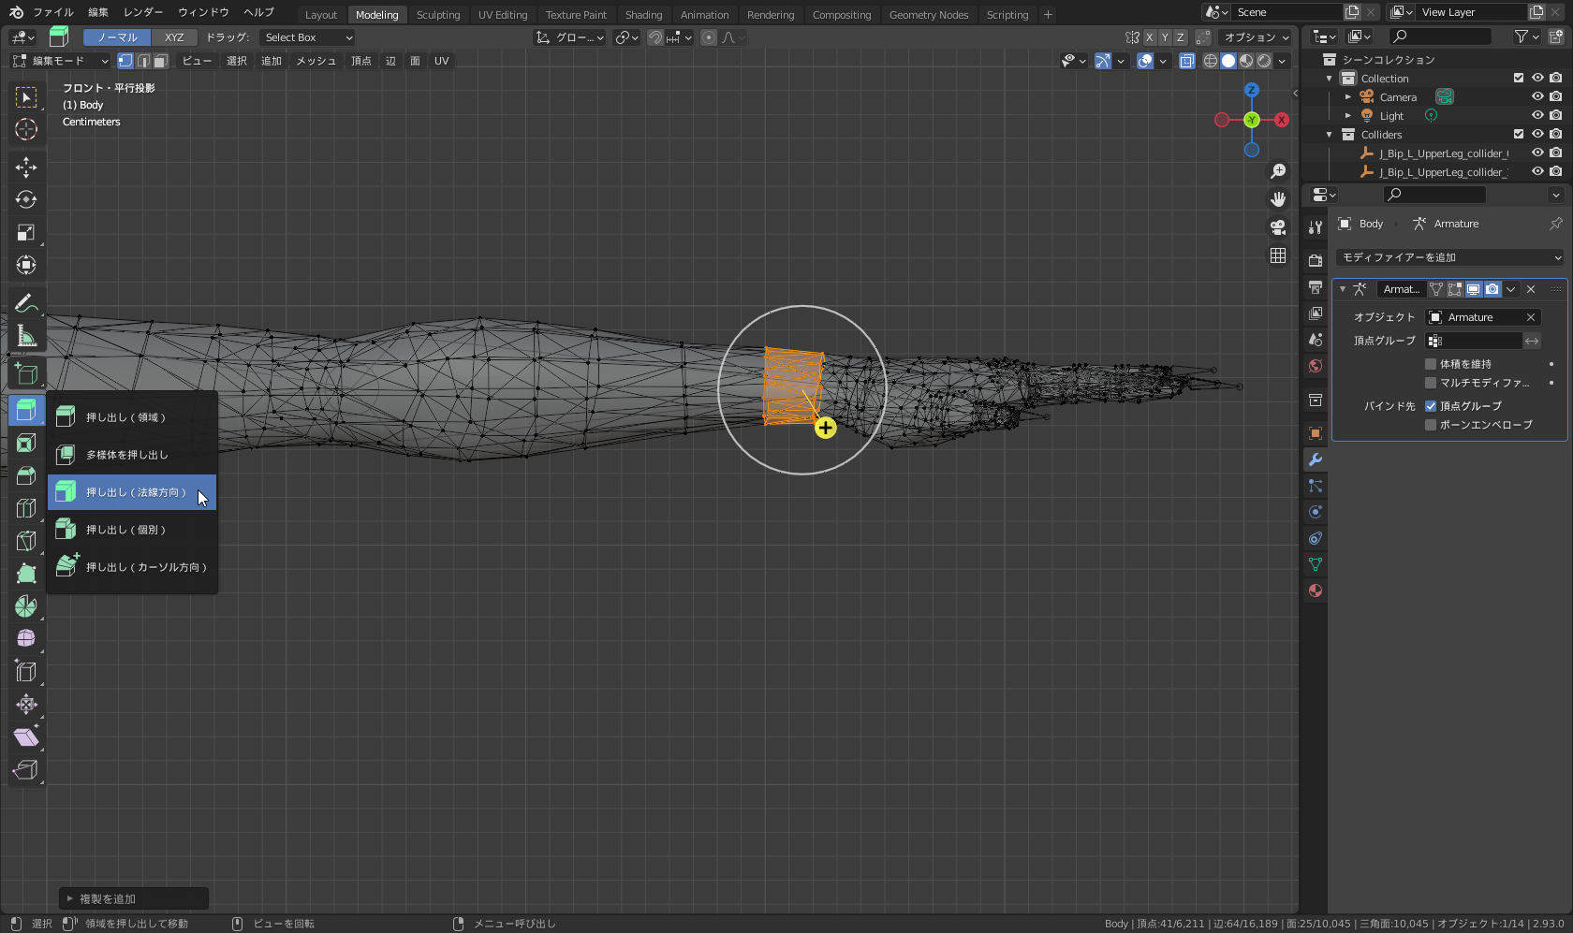Screen dimensions: 1573x933
Task: Collapse the Colliders collection tree
Action: [x=1330, y=135]
